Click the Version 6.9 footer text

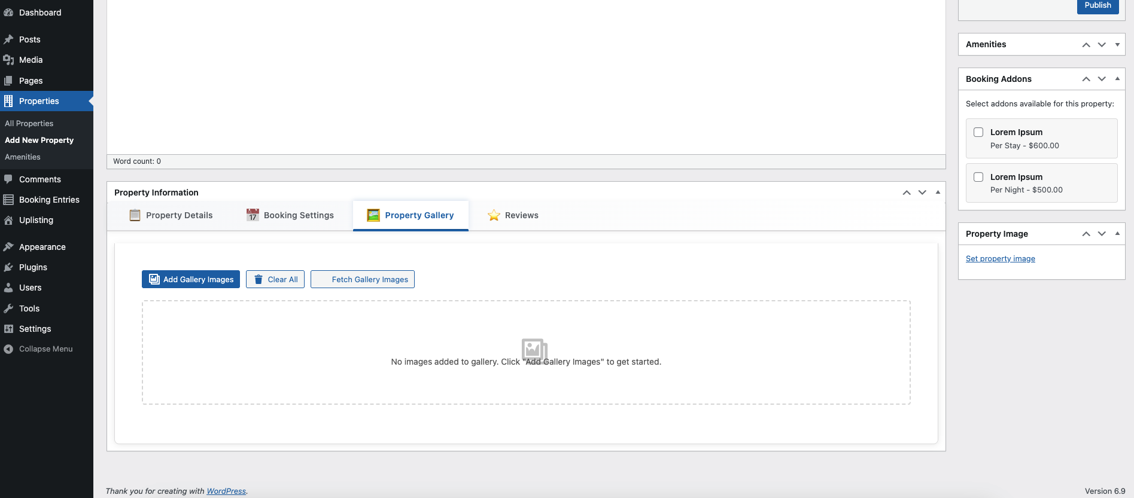(1105, 491)
